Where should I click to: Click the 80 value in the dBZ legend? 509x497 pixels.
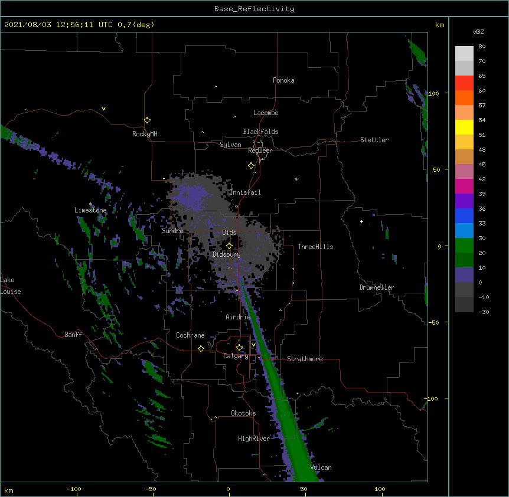pyautogui.click(x=482, y=47)
